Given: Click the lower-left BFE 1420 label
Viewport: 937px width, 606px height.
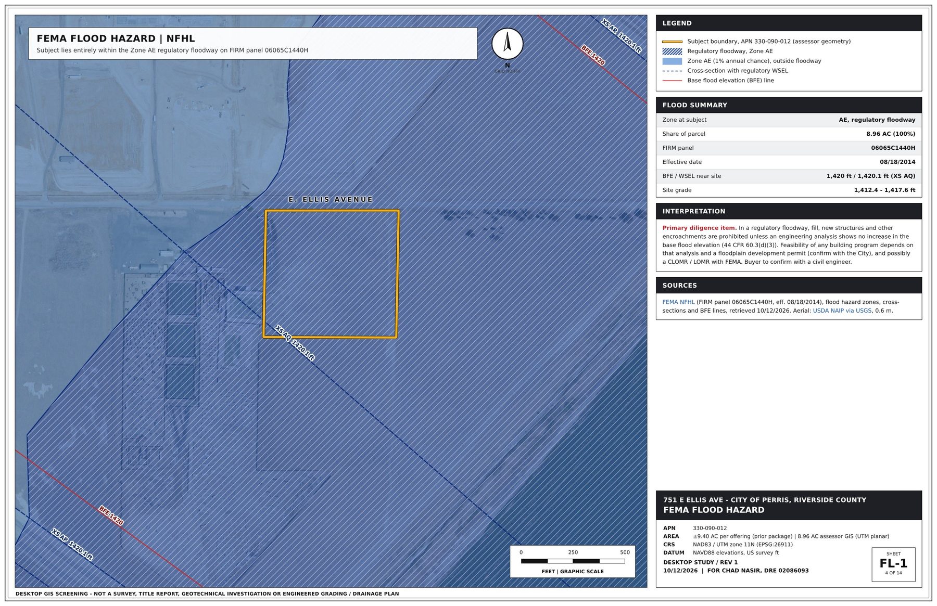Looking at the screenshot, I should click(x=111, y=515).
